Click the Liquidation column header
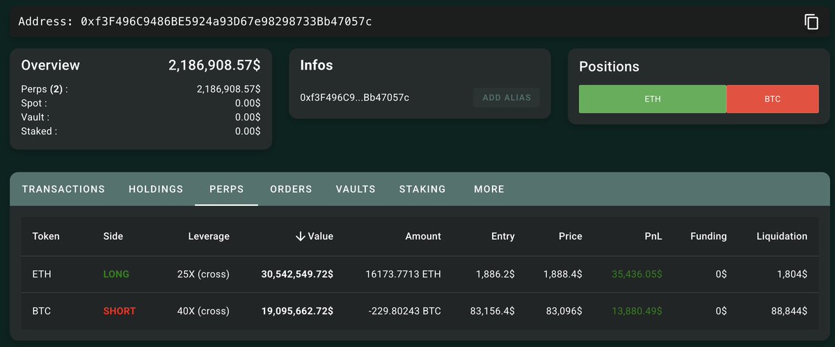Viewport: 835px width, 347px height. 782,236
